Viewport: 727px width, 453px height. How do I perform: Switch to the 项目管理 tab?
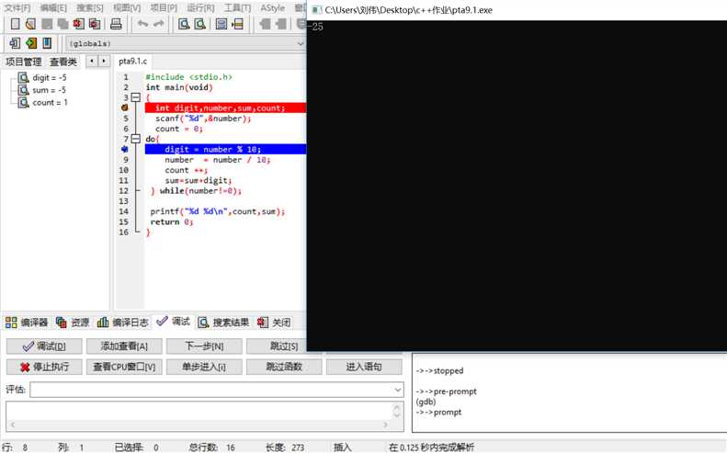coord(23,62)
